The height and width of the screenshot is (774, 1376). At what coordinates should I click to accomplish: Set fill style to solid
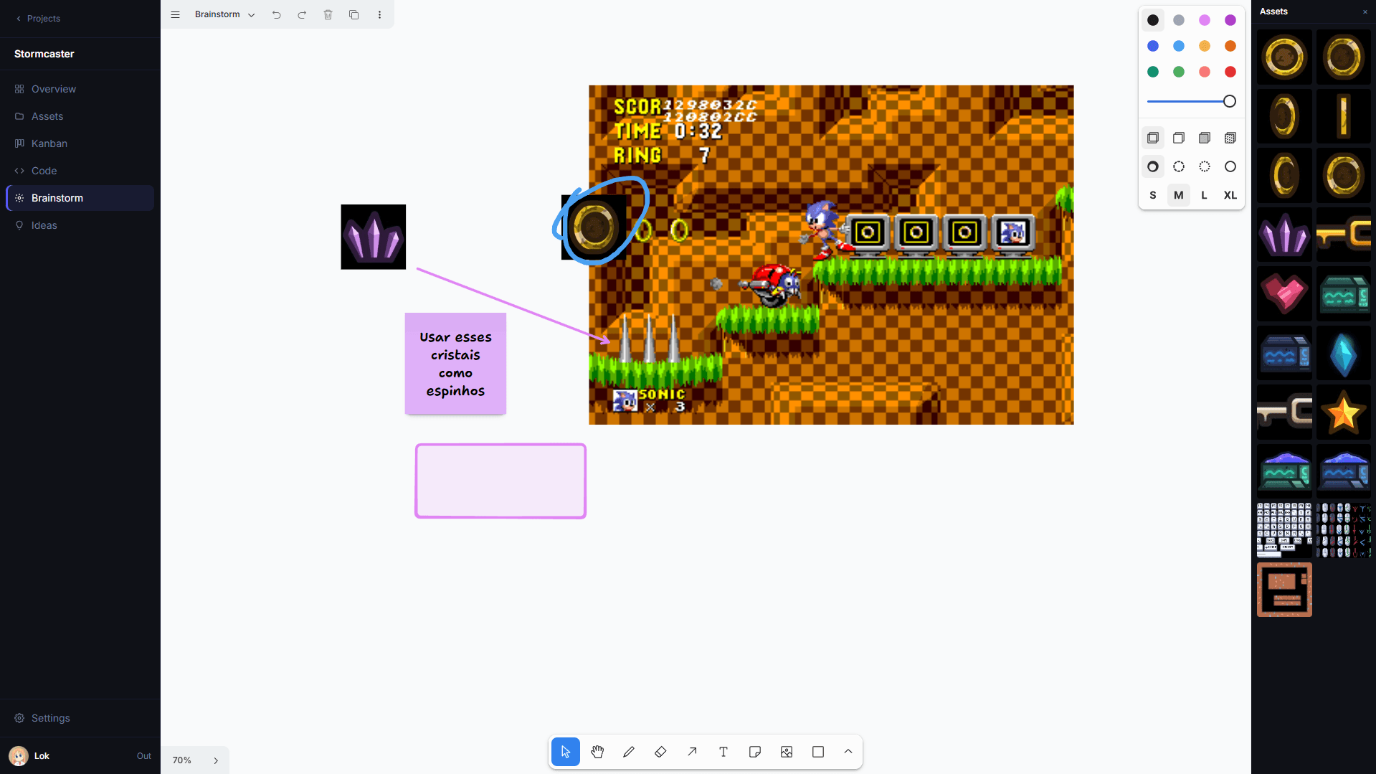(1205, 138)
